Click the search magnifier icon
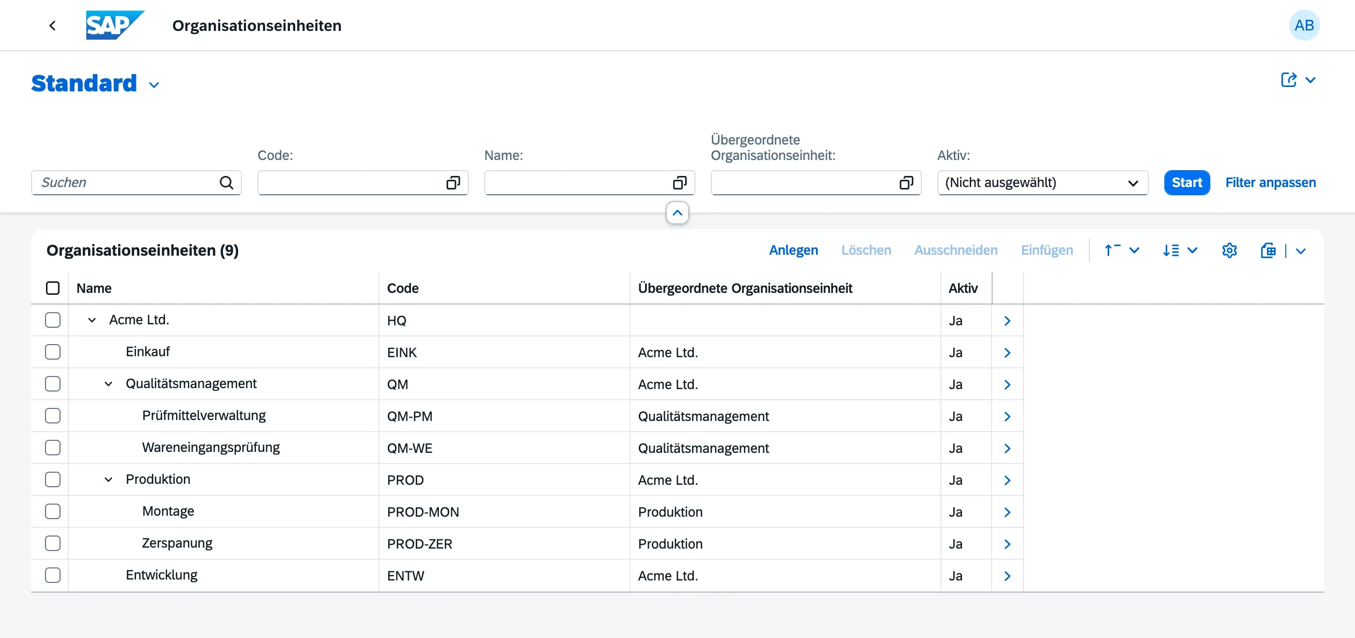The image size is (1355, 638). click(x=226, y=182)
